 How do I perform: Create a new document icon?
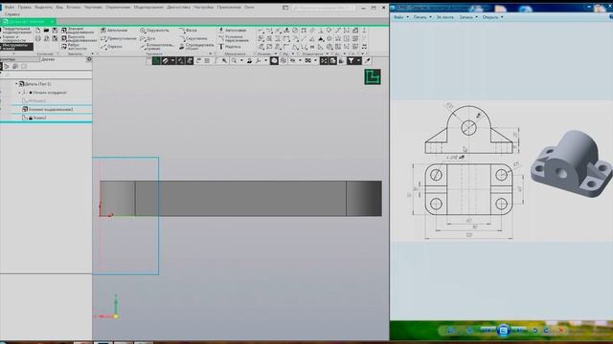(38, 30)
